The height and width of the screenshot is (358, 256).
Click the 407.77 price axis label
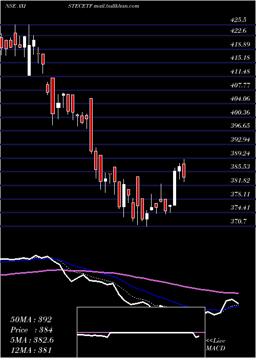240,85
